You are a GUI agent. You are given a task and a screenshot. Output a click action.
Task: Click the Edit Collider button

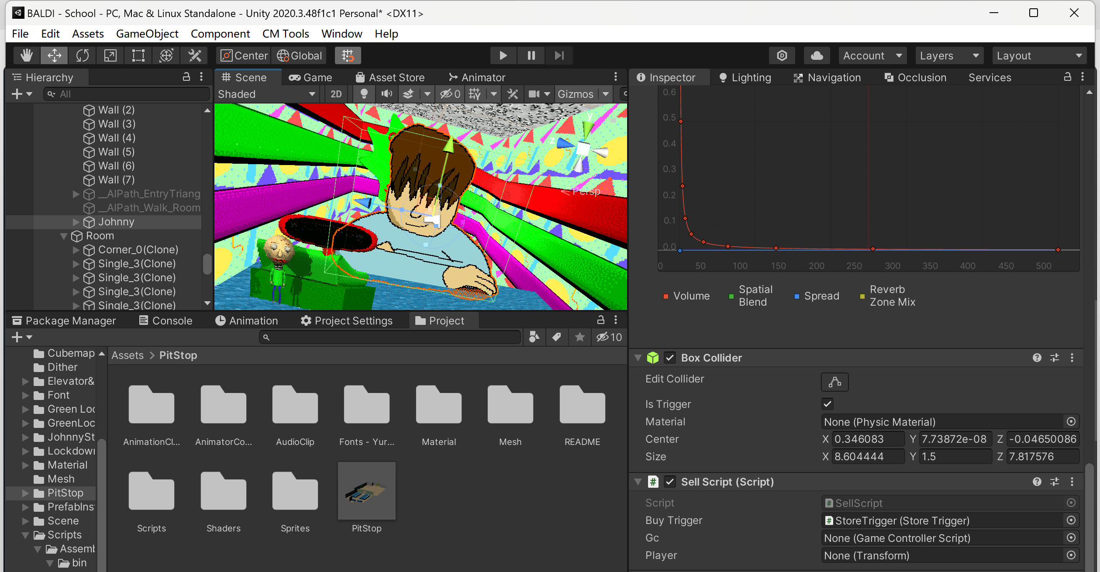click(x=834, y=382)
